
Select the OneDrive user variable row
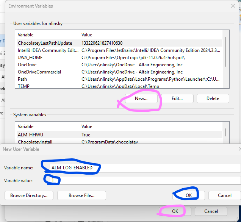point(120,65)
